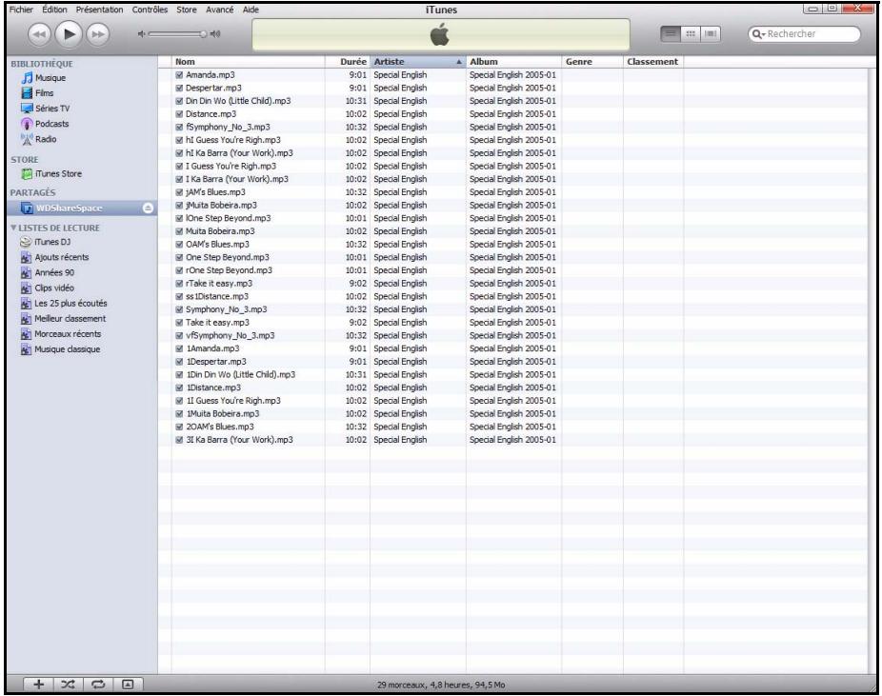
Task: Switch to Cover Flow view mode
Action: (x=711, y=33)
